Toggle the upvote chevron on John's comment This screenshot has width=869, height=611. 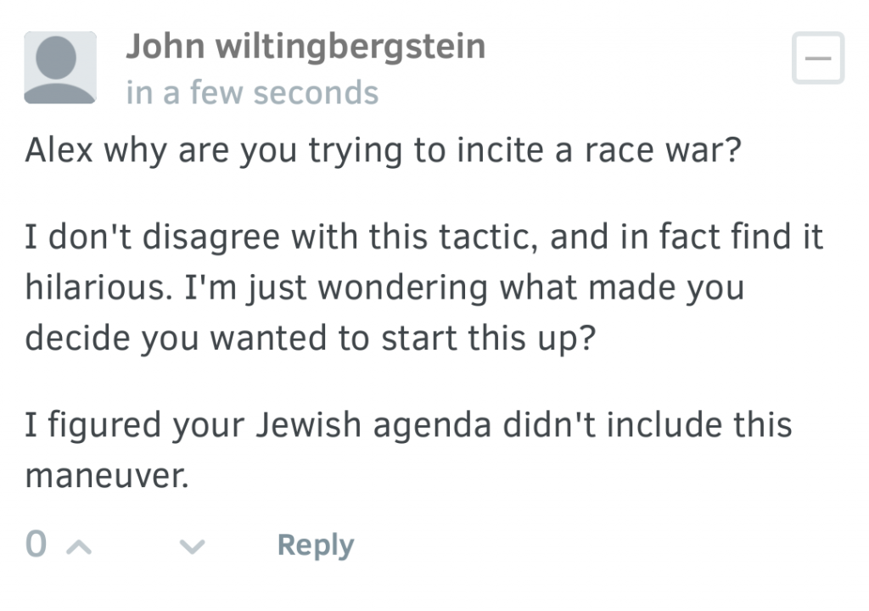point(77,547)
